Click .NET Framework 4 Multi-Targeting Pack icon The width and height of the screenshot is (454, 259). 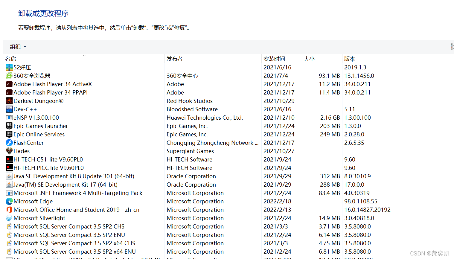[x=9, y=193]
